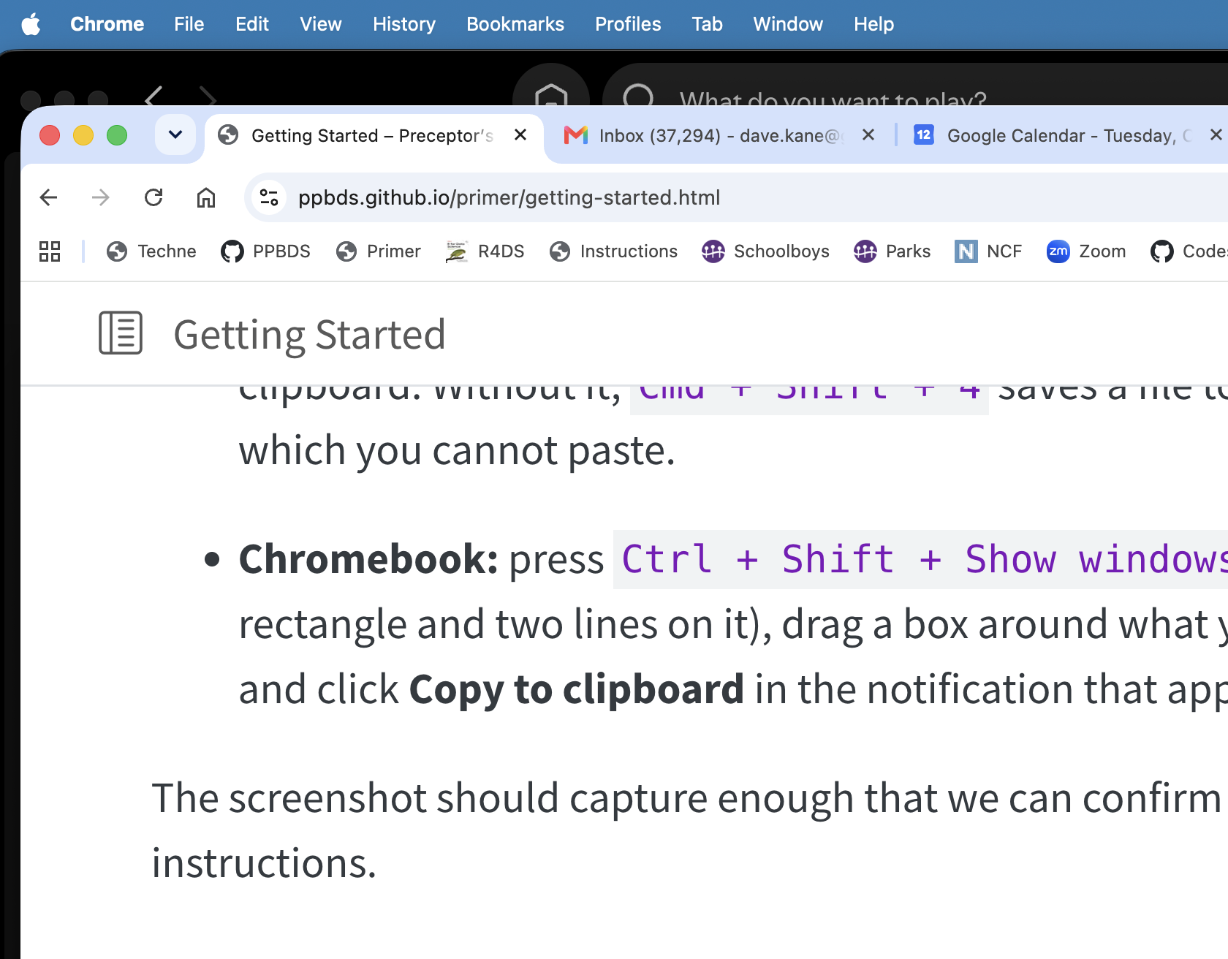Focus the address bar URL
Image resolution: width=1228 pixels, height=959 pixels.
tap(509, 197)
